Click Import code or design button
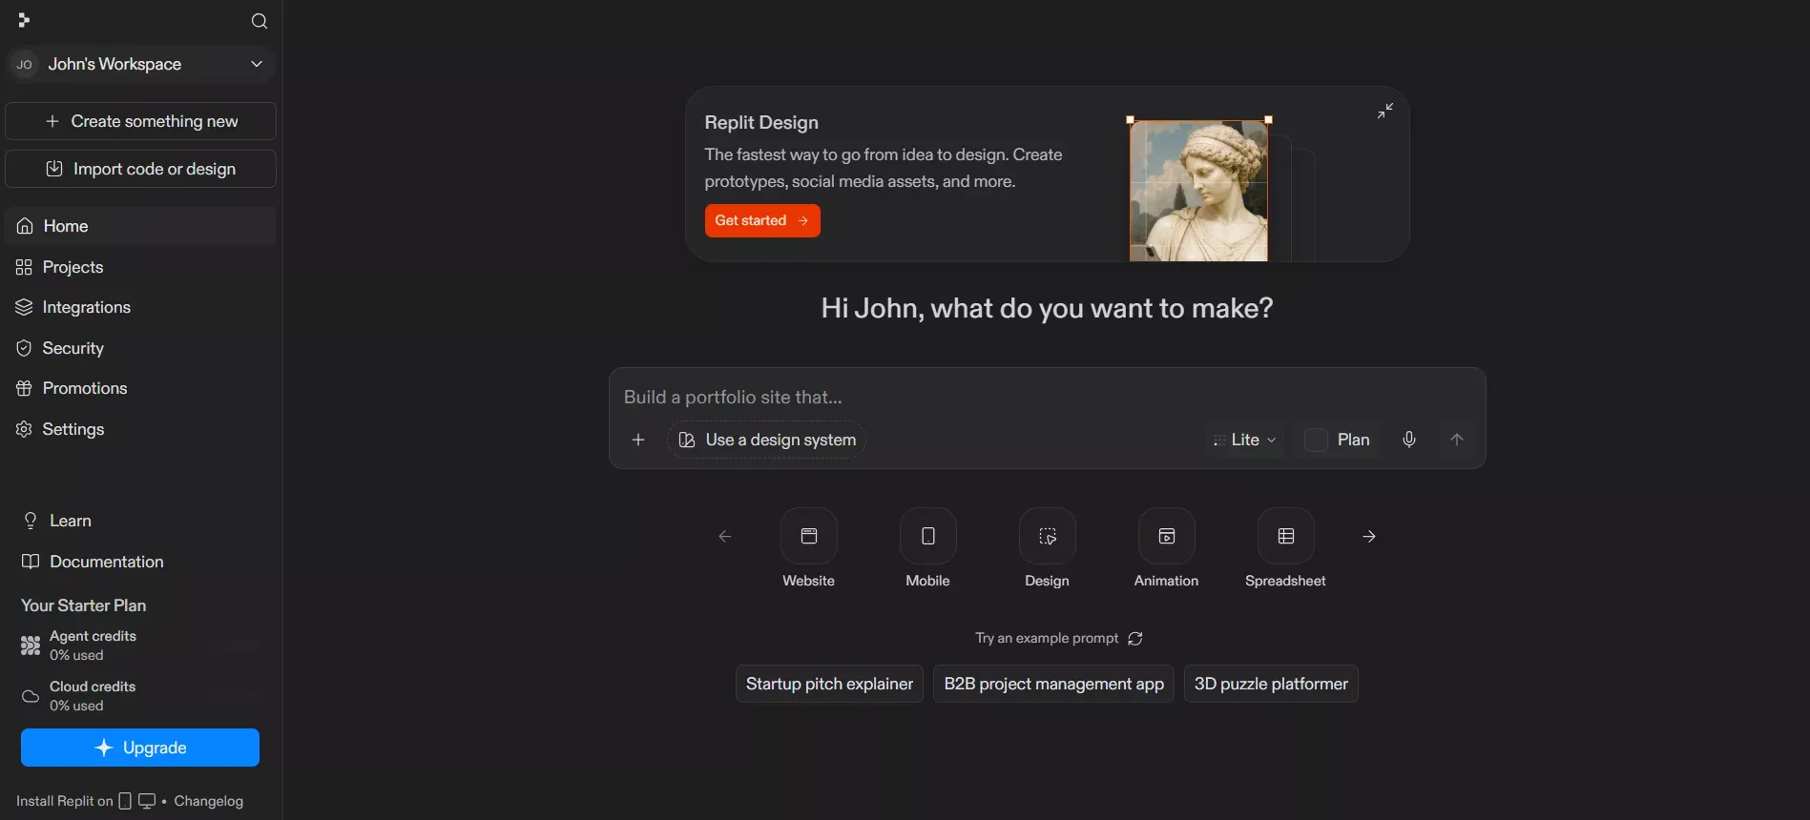The height and width of the screenshot is (820, 1810). pyautogui.click(x=141, y=169)
